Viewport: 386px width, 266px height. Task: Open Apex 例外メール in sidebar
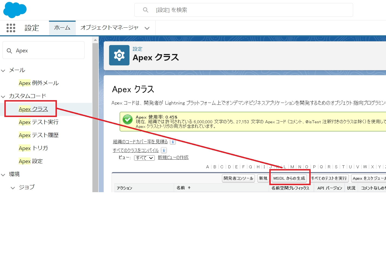point(39,83)
